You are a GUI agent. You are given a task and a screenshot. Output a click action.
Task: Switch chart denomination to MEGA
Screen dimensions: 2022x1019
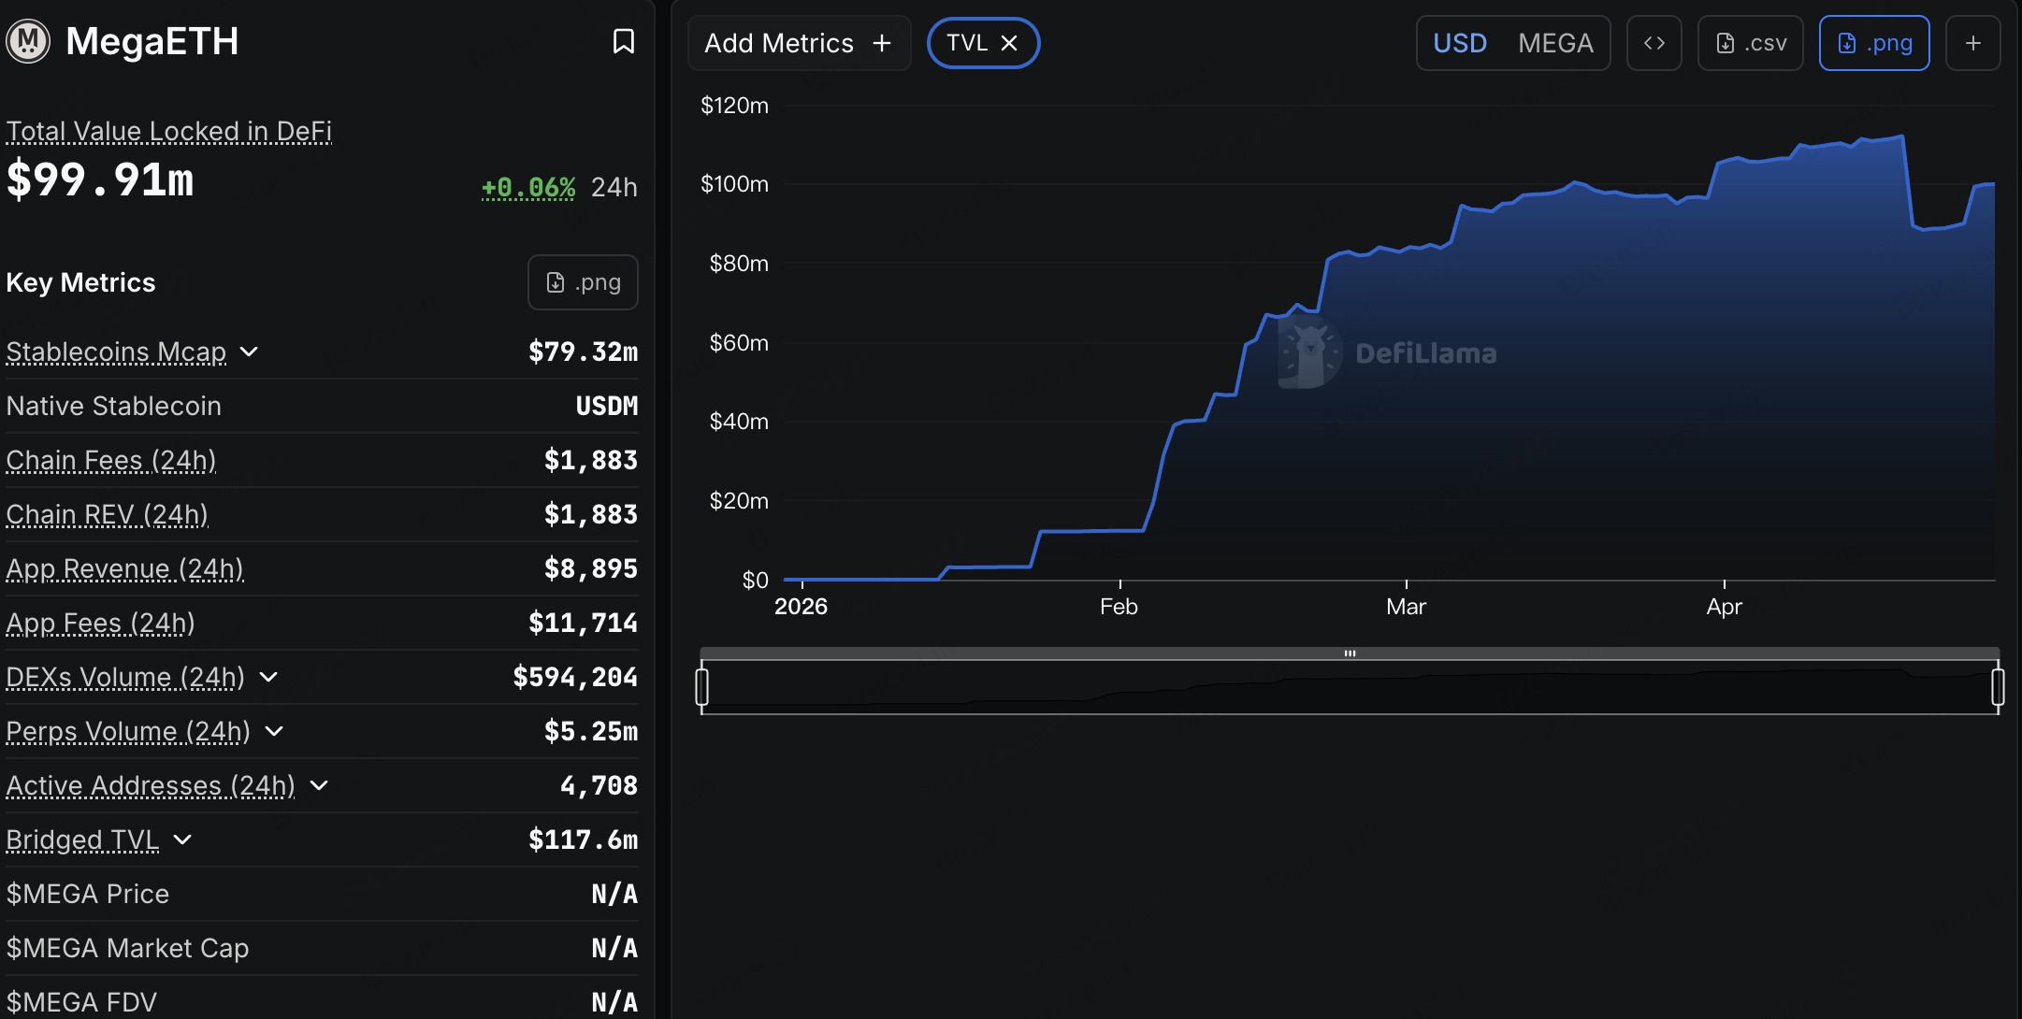(1555, 43)
